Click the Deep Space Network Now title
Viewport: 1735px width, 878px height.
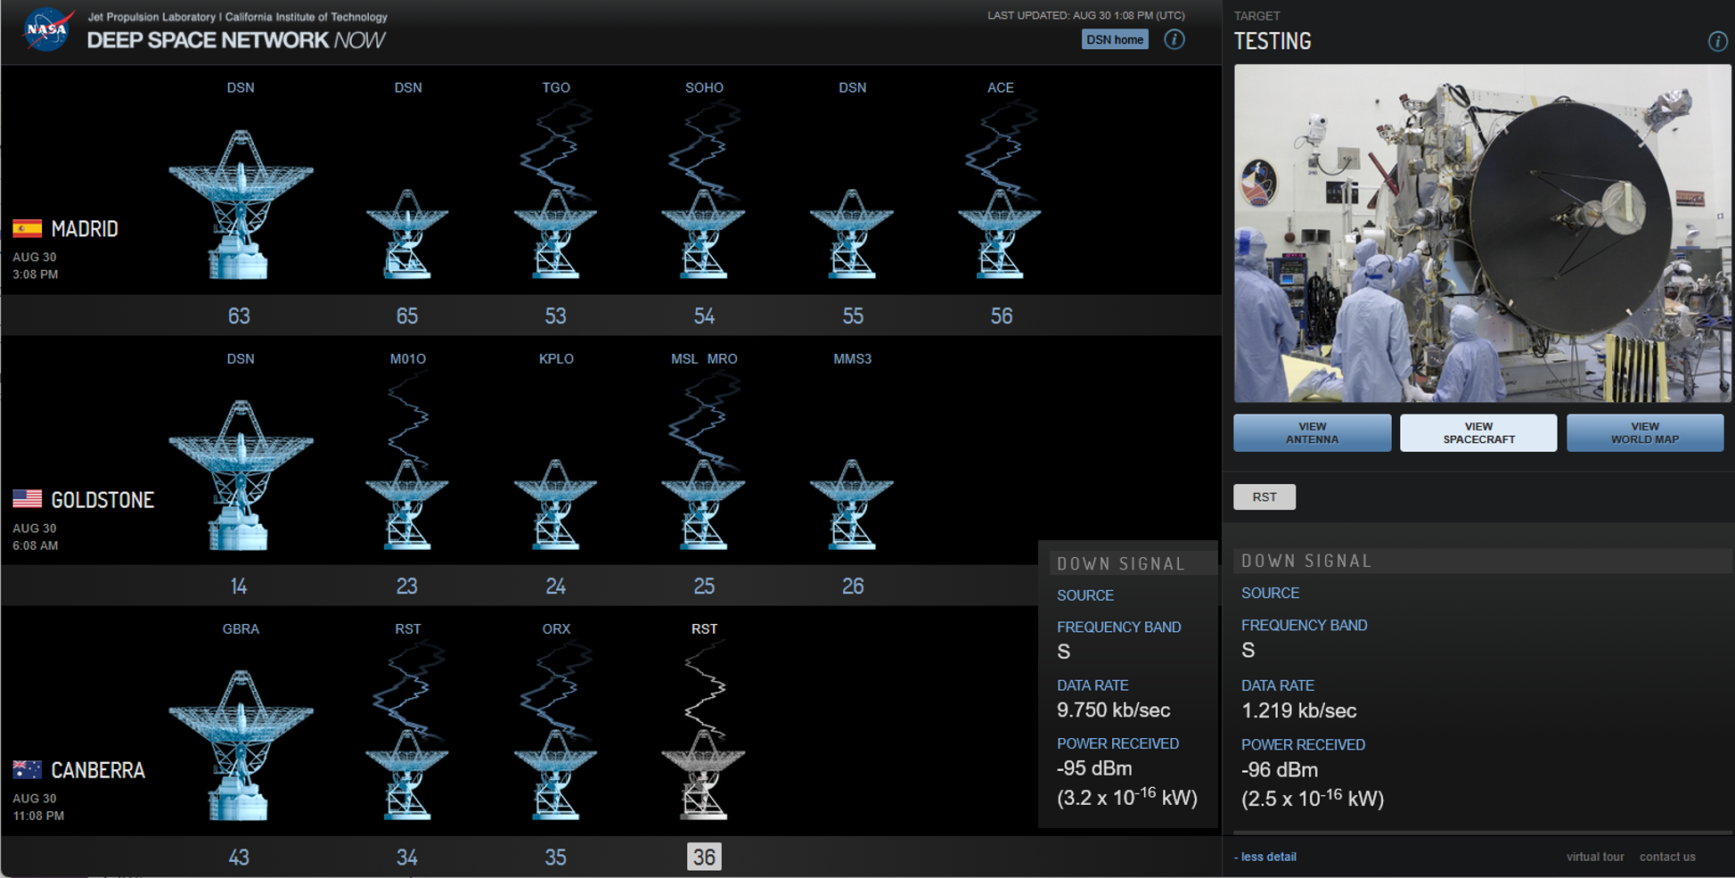pos(236,40)
